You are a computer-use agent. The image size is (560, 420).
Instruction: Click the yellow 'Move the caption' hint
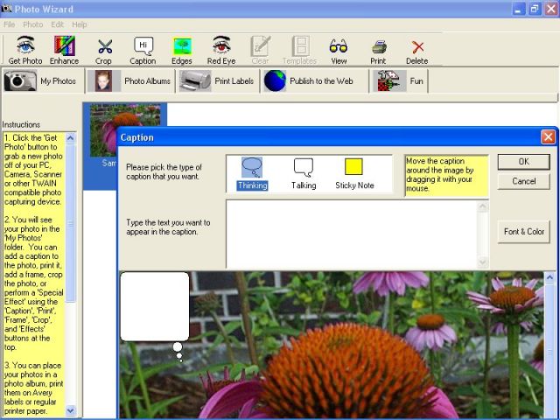tap(446, 175)
